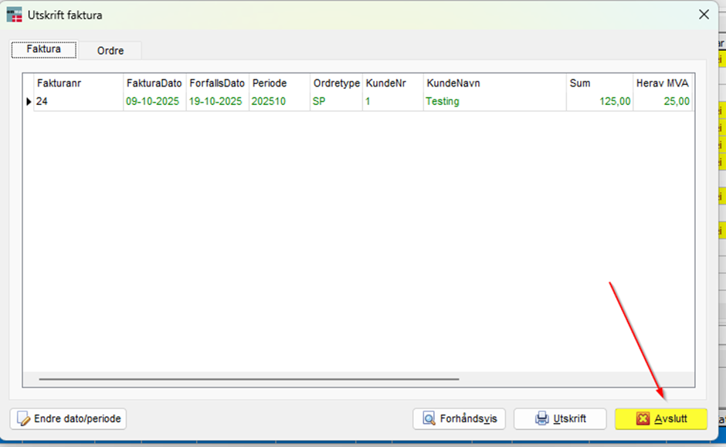Select the Faktura tab
This screenshot has width=726, height=447.
pos(43,49)
